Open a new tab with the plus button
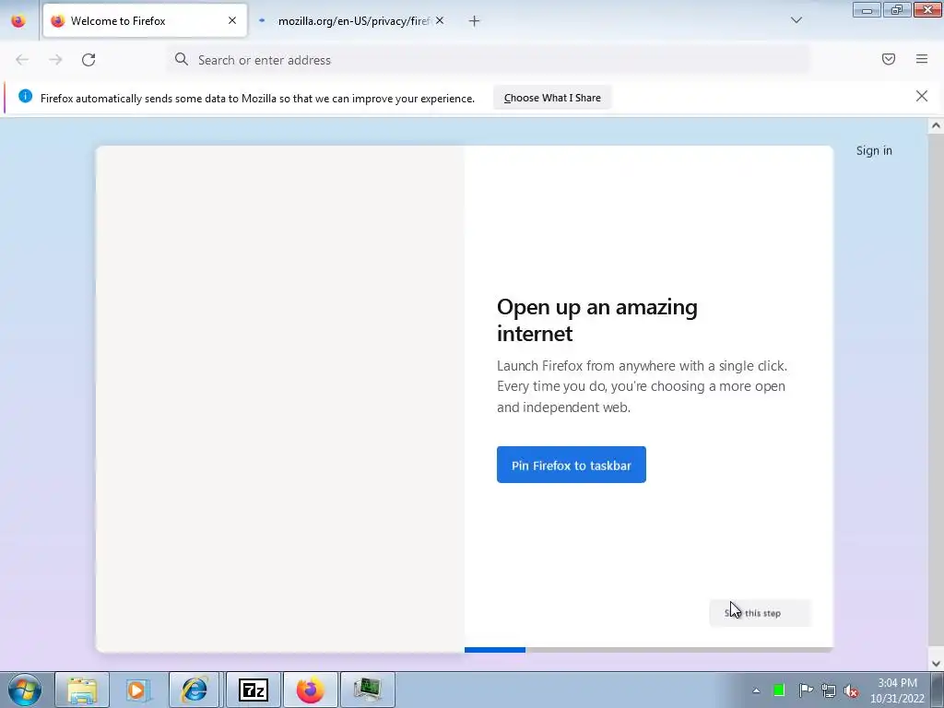This screenshot has width=944, height=708. [x=475, y=21]
